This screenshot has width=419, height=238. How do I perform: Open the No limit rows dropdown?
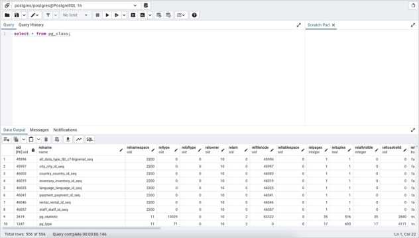(x=75, y=15)
